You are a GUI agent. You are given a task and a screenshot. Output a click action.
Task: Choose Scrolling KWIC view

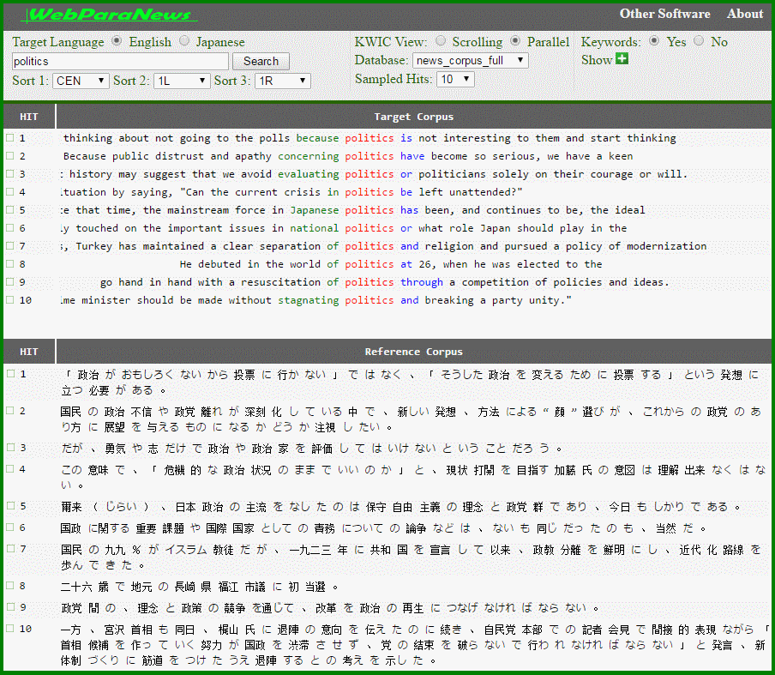(441, 41)
